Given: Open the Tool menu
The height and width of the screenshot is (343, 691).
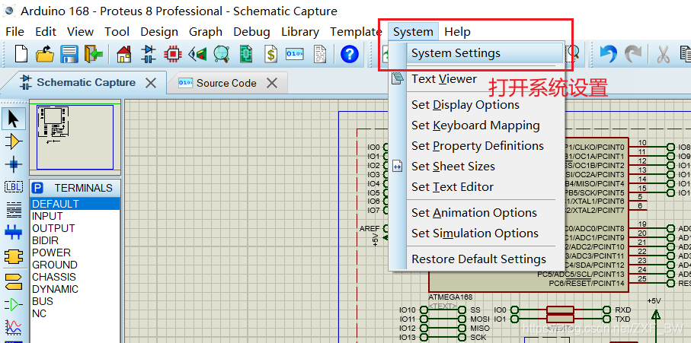Looking at the screenshot, I should (117, 32).
